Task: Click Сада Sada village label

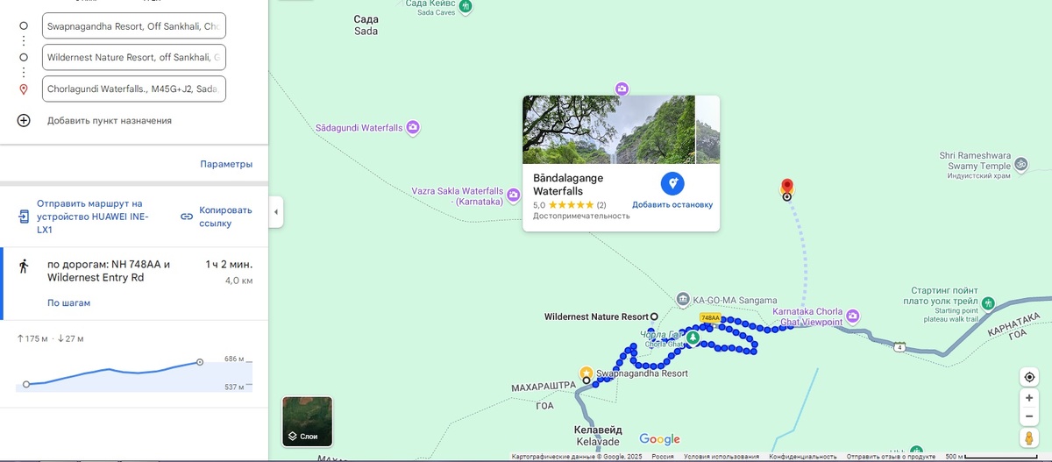Action: tap(366, 25)
